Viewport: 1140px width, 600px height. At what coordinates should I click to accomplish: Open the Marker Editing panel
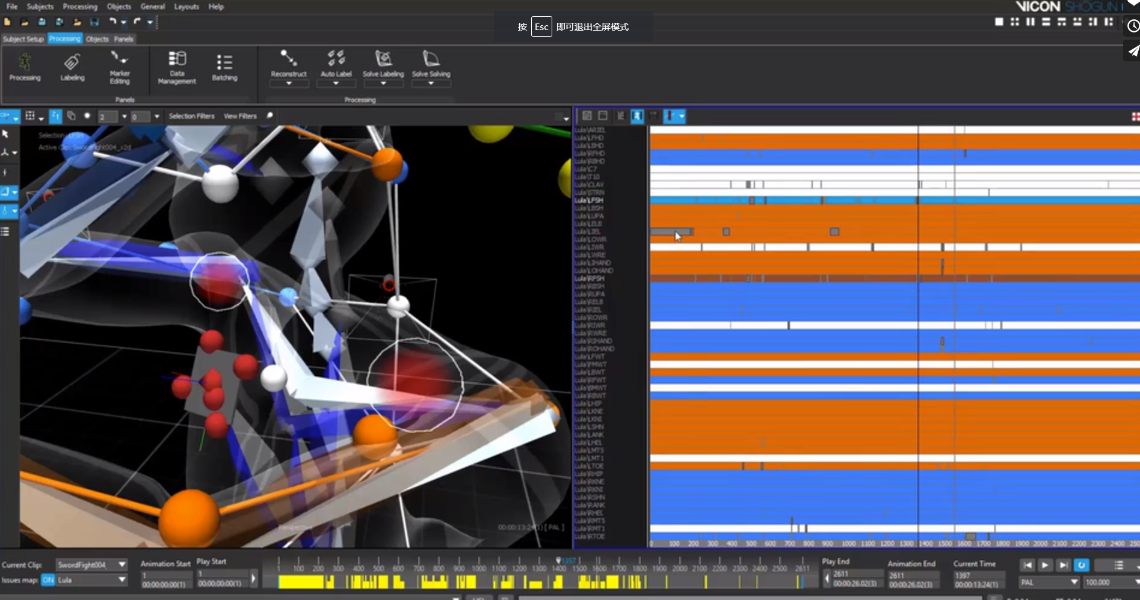tap(119, 66)
